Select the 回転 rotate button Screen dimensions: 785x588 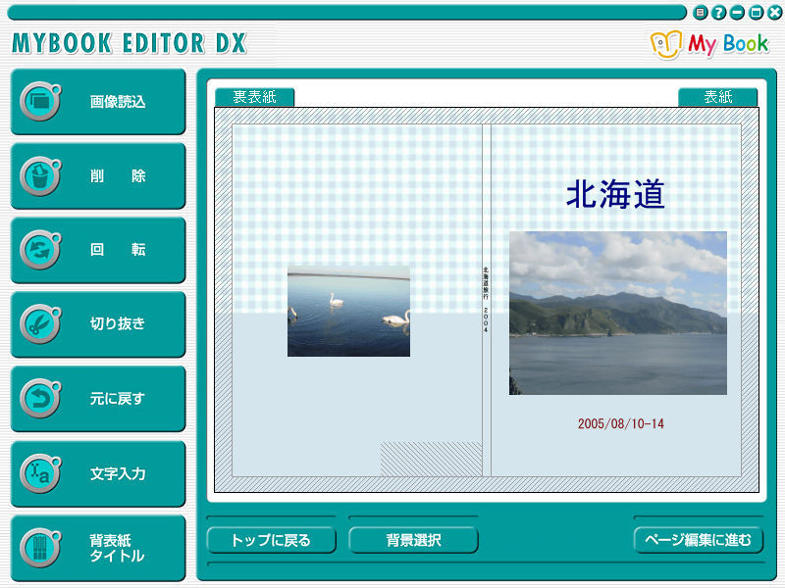98,250
